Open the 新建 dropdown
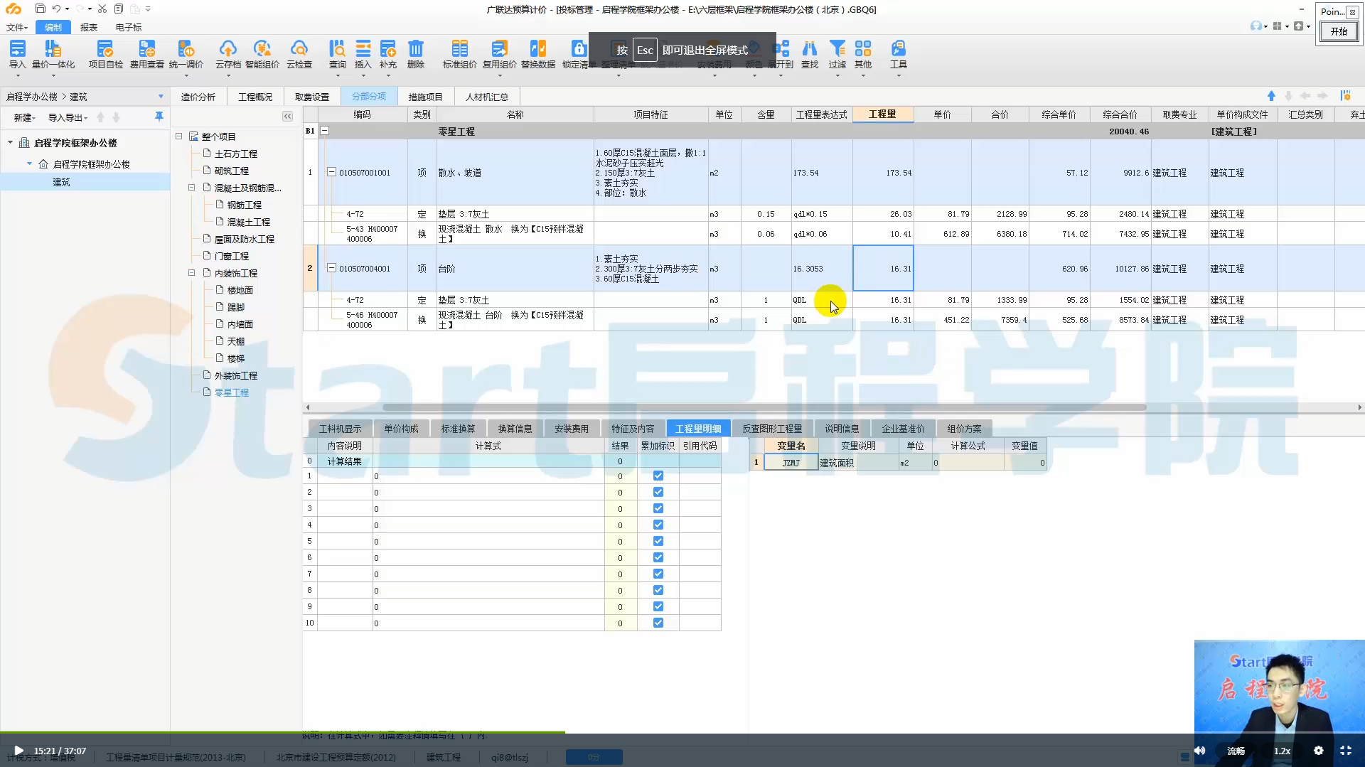The width and height of the screenshot is (1365, 767). pos(25,117)
